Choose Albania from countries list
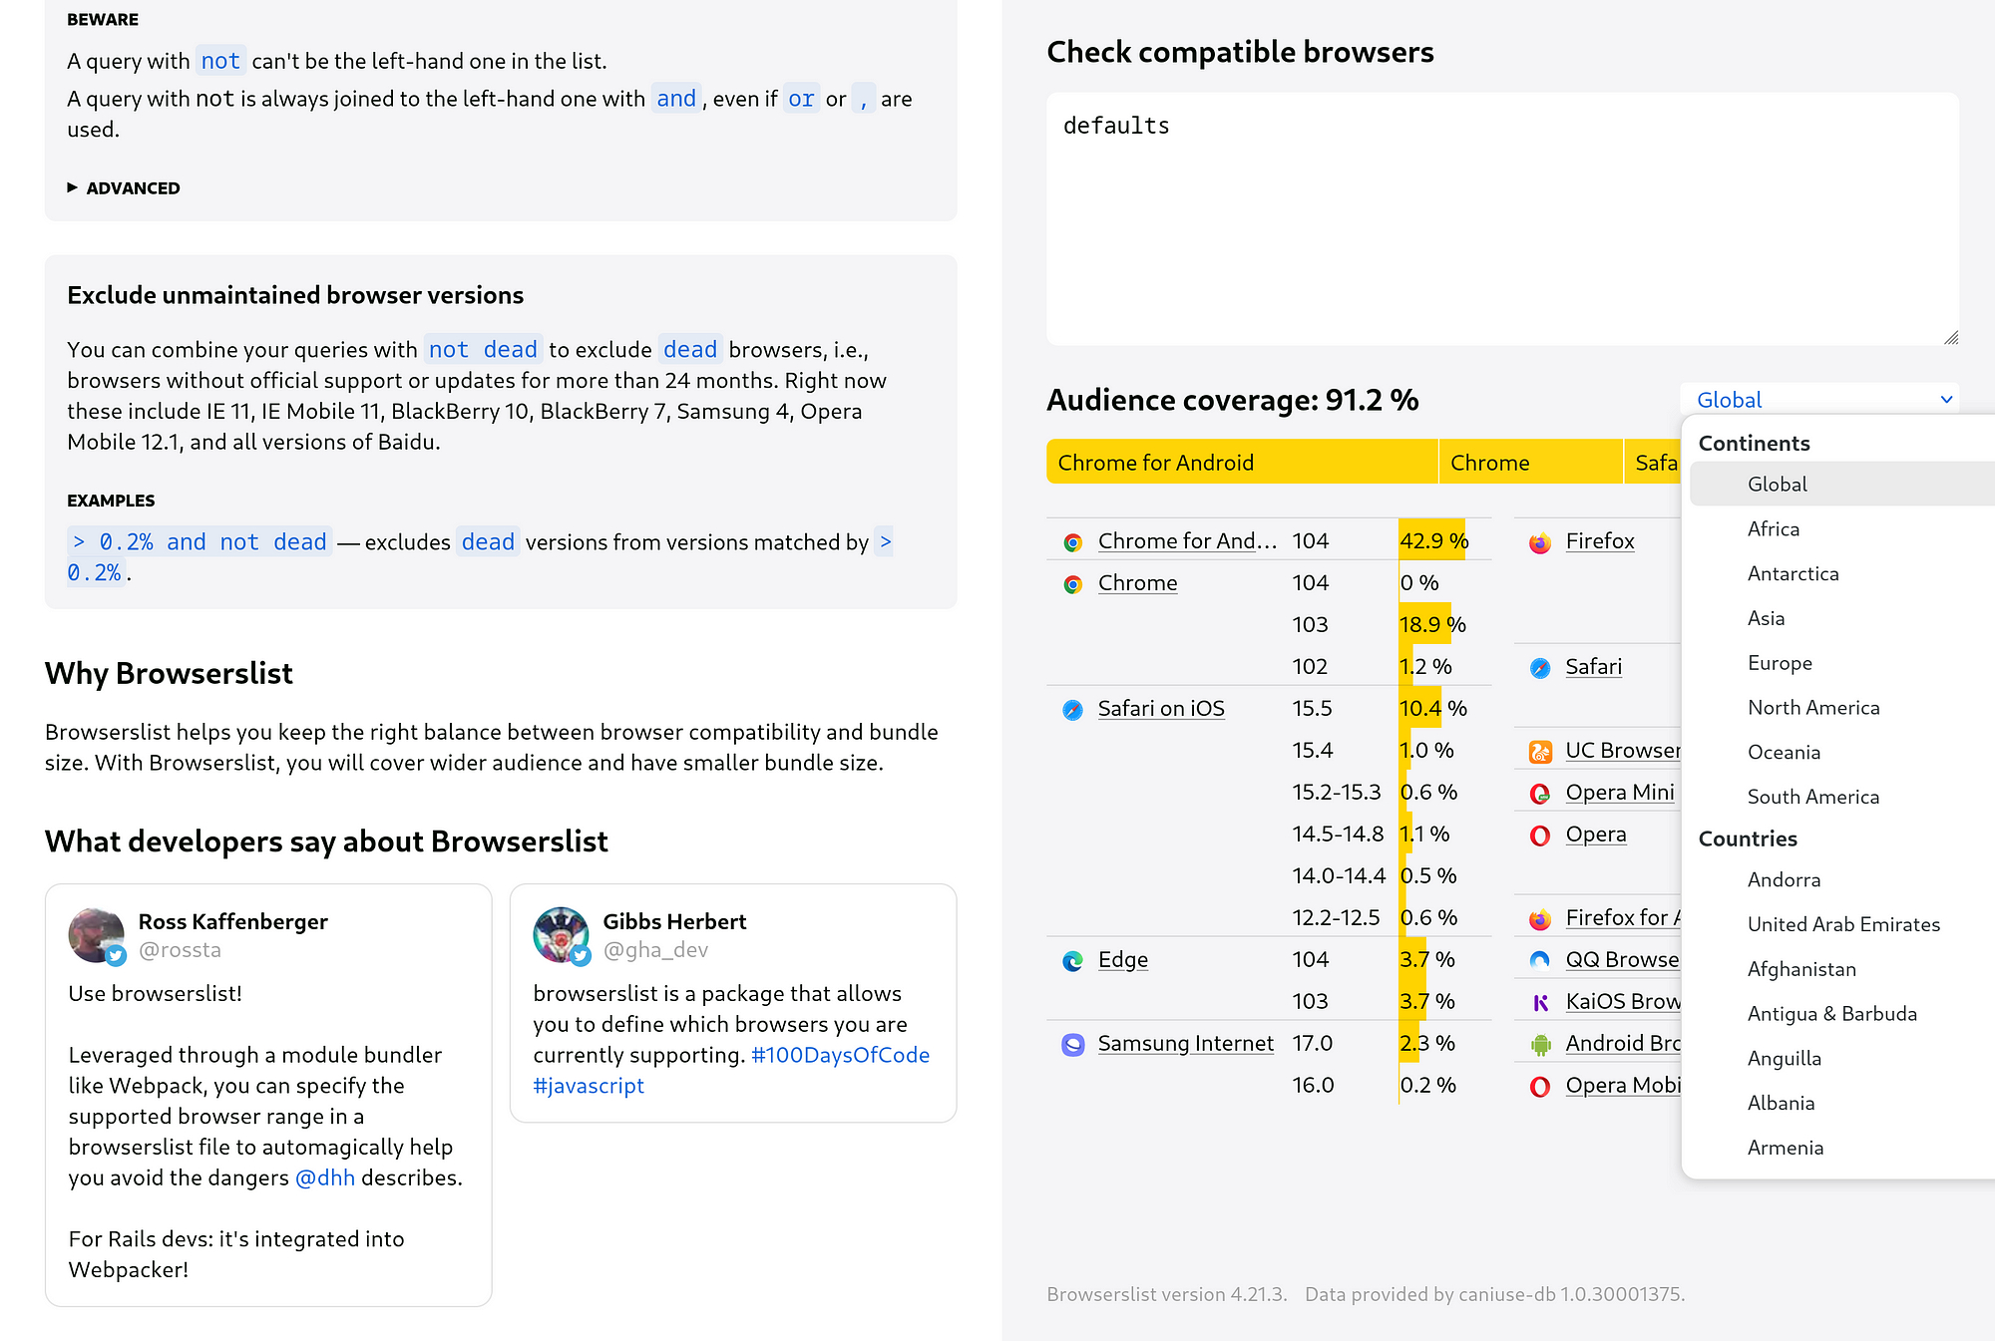This screenshot has height=1341, width=1995. (1841, 1103)
